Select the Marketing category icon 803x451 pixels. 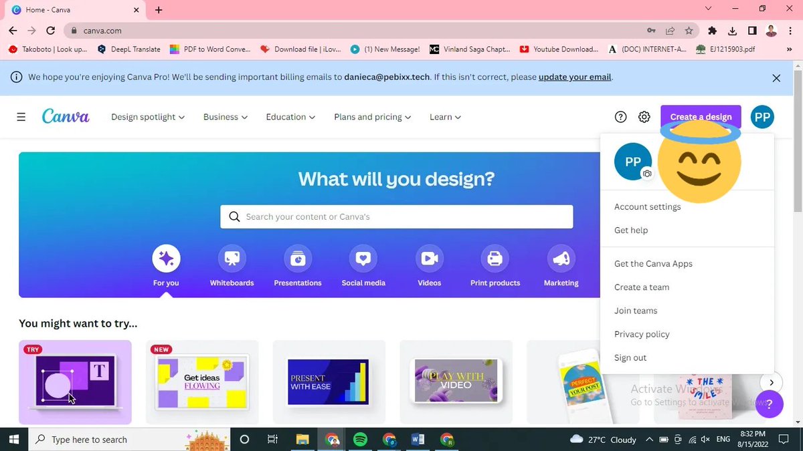click(561, 259)
